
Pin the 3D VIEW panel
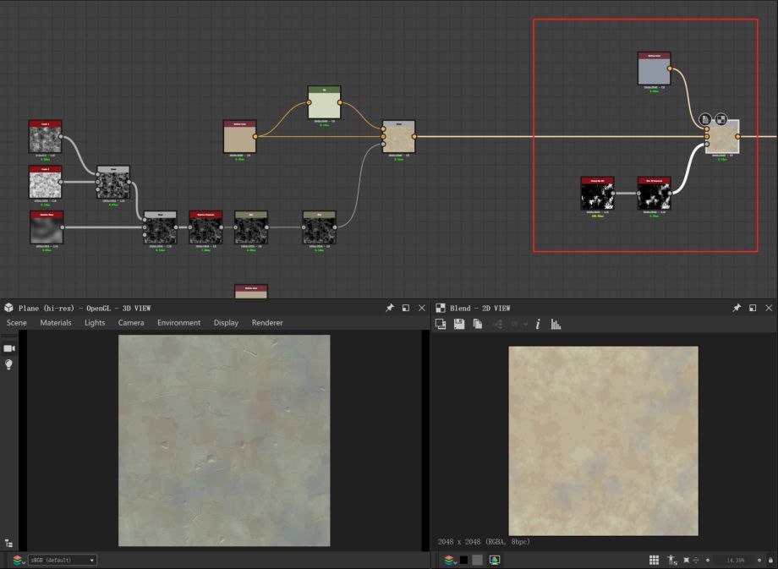[390, 308]
